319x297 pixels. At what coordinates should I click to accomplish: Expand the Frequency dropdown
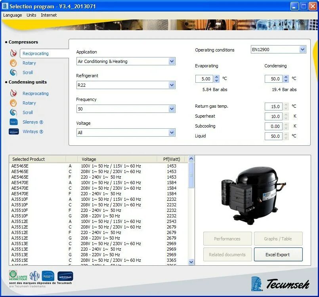pos(172,109)
